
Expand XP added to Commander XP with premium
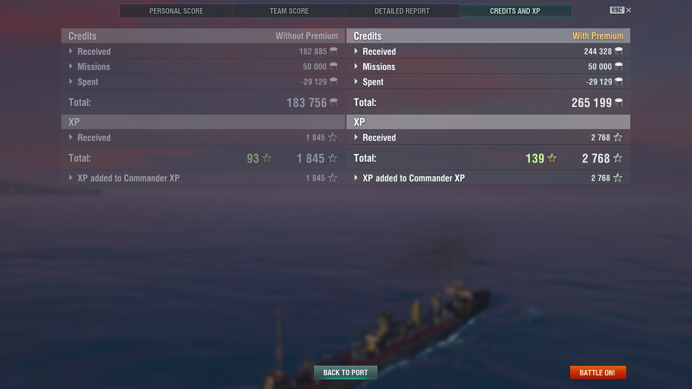tap(356, 178)
